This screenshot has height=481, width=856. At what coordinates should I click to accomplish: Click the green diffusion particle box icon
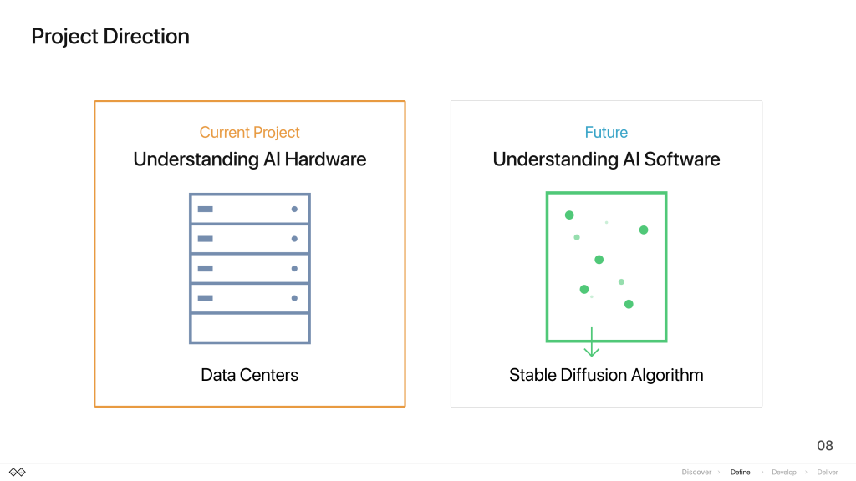click(x=607, y=267)
